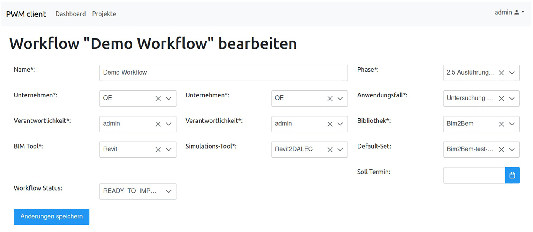Clear the Anwendungsfall selection with its X
This screenshot has height=232, width=533.
(502, 99)
